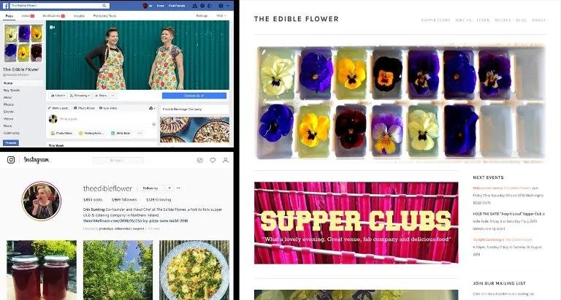This screenshot has height=300, width=561.
Task: Expand the Following dropdown on Facebook page
Action: tap(80, 96)
